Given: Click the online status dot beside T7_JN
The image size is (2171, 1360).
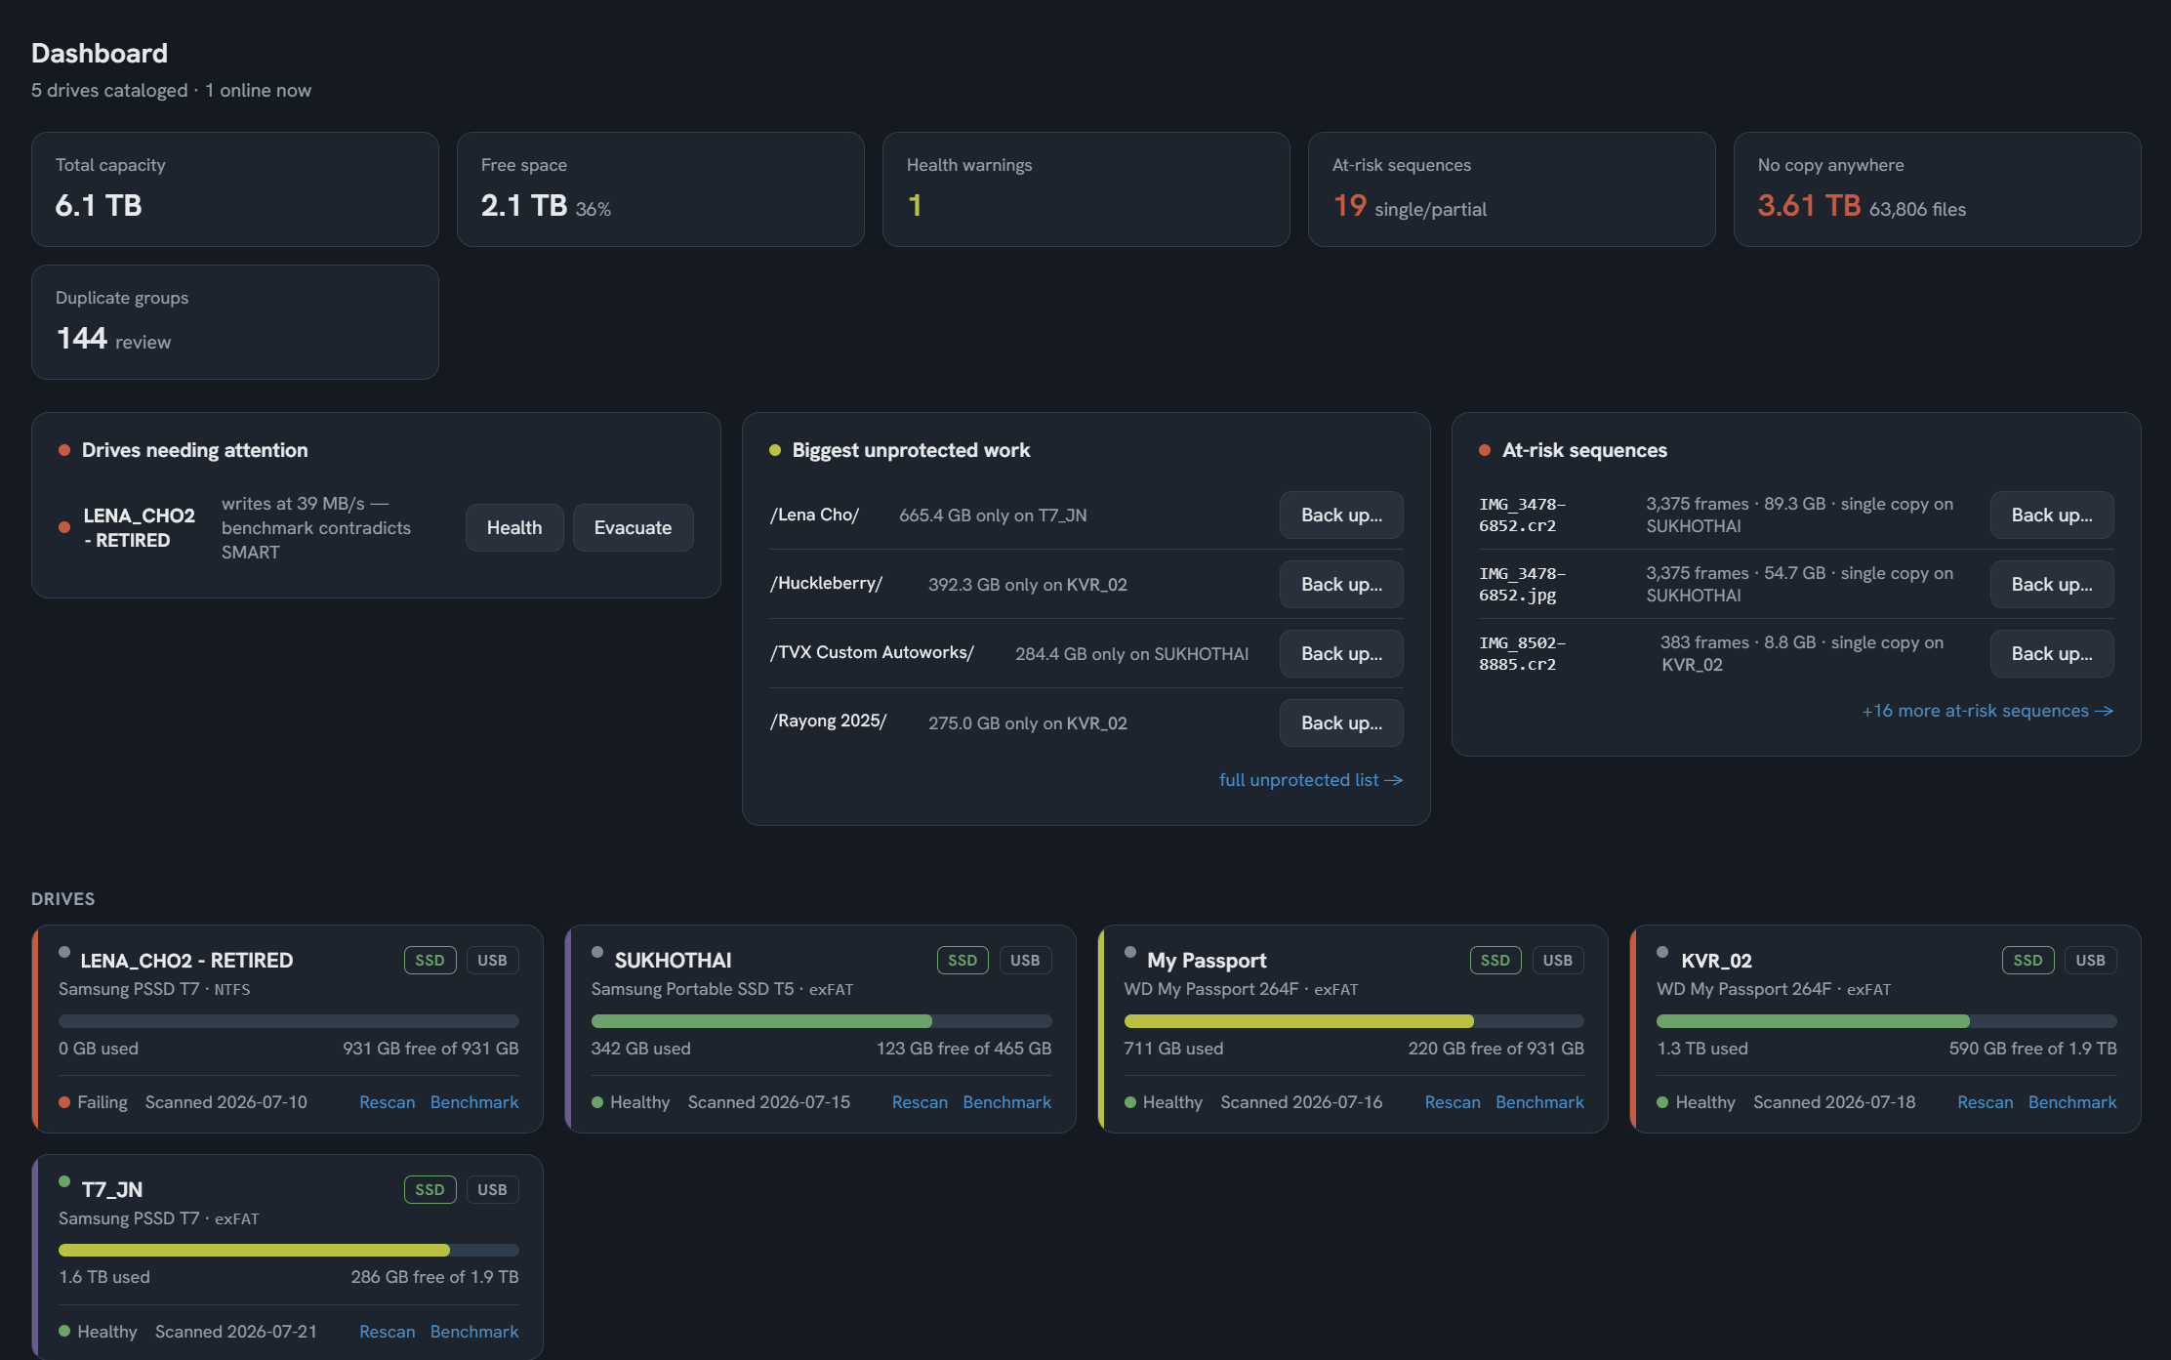Looking at the screenshot, I should click(64, 1181).
